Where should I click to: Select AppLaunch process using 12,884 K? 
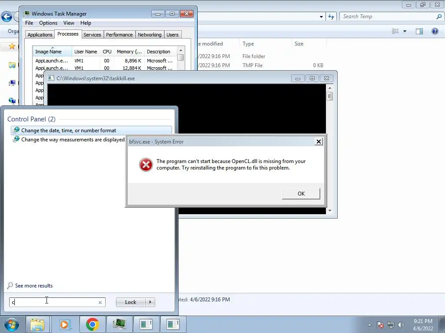click(104, 68)
